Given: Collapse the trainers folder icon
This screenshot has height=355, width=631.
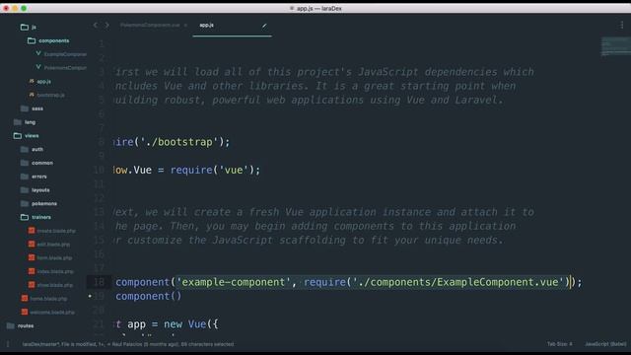Looking at the screenshot, I should click(x=25, y=217).
